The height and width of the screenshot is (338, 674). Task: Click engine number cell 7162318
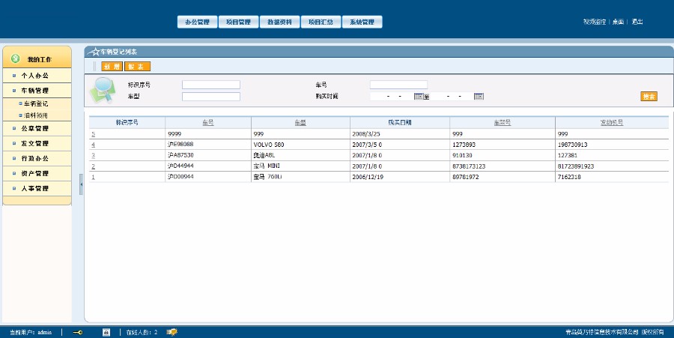(x=569, y=177)
